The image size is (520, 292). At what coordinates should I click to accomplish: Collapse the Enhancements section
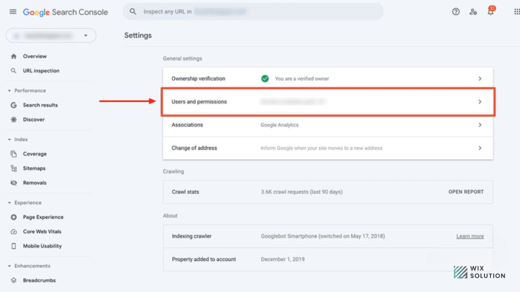[x=9, y=266]
